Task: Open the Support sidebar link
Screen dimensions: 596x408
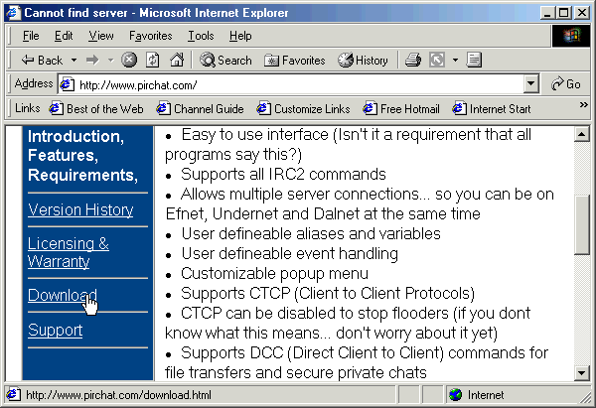Action: click(55, 330)
